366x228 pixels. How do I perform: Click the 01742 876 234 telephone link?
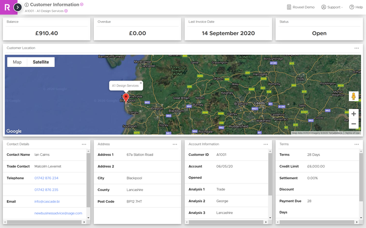[x=46, y=178]
